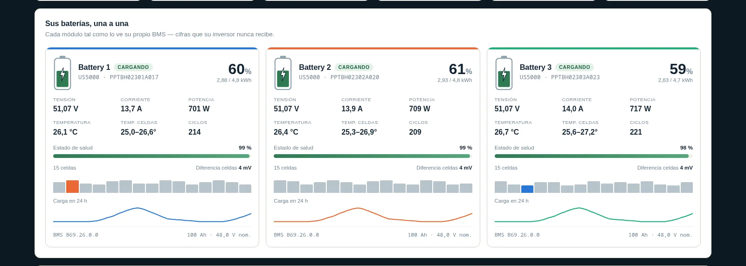
Task: Click the 2,88 / 4,8 kWh energy reading
Action: click(x=234, y=80)
